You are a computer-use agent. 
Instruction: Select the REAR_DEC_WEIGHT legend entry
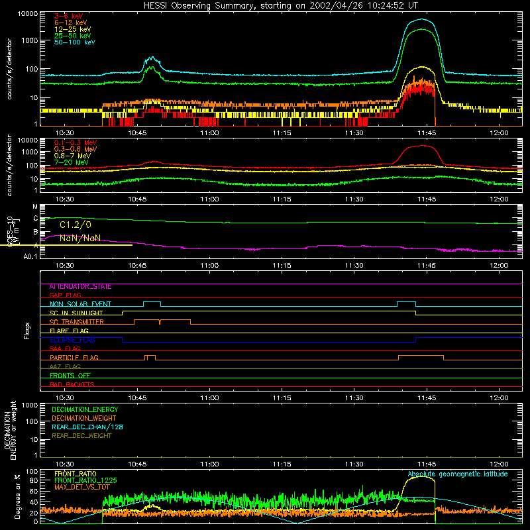click(81, 436)
